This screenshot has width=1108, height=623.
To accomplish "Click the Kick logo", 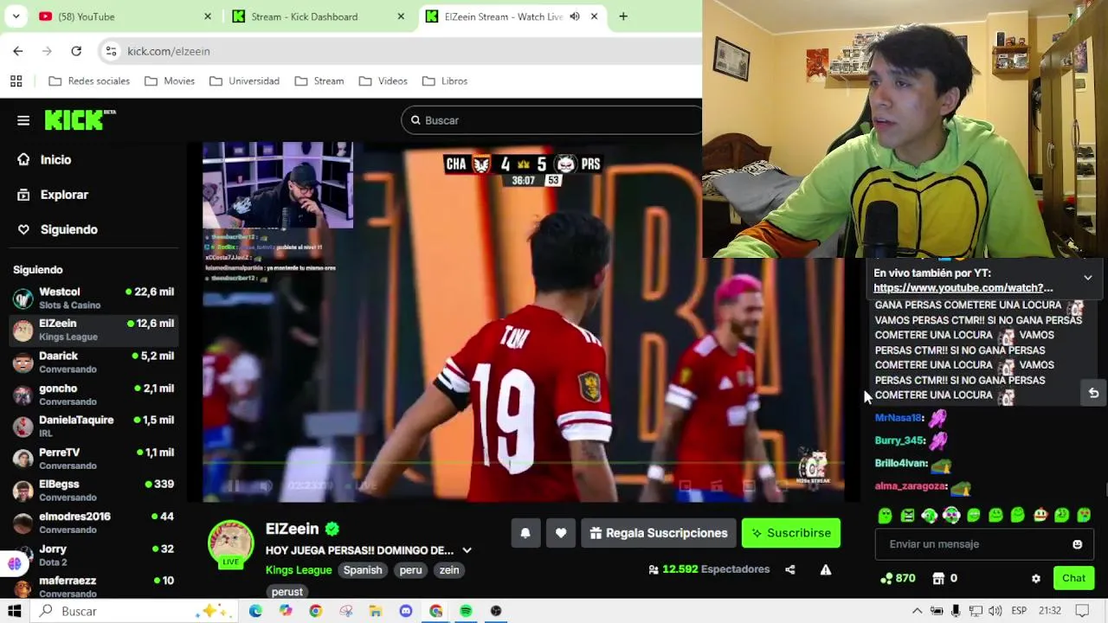I will [x=80, y=120].
